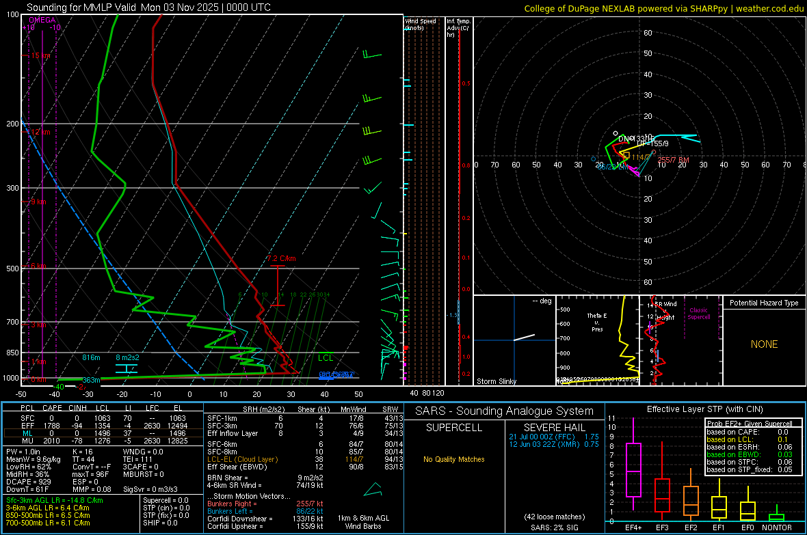This screenshot has width=807, height=535.
Task: Click the 'PW = 1.0in' value
Action: point(23,452)
